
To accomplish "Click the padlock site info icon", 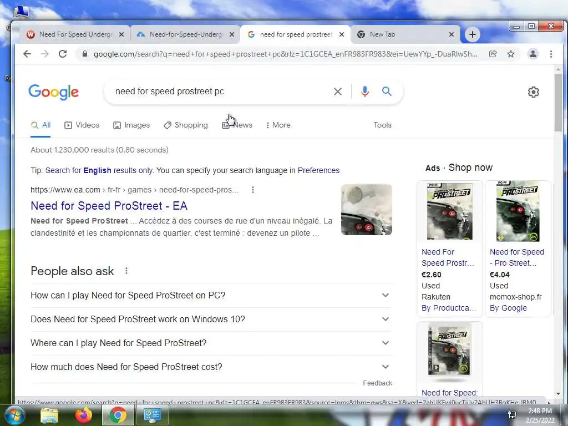I will pyautogui.click(x=85, y=54).
